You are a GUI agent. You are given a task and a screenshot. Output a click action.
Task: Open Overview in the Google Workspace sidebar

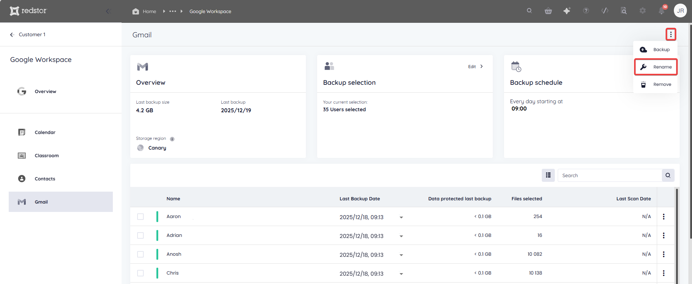61,92
